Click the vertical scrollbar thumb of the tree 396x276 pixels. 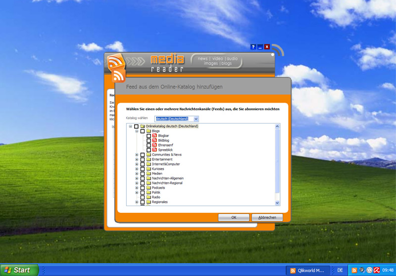coord(277,161)
